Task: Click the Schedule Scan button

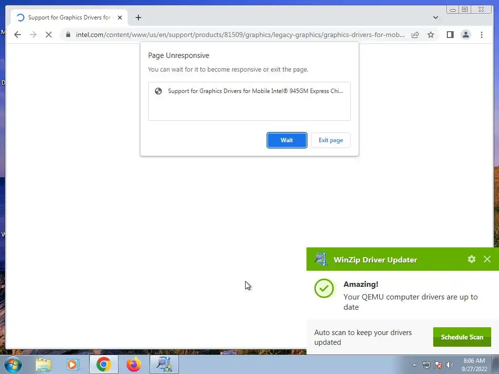Action: pos(462,337)
